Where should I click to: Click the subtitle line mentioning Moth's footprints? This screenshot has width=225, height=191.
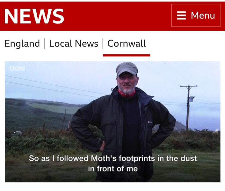click(x=113, y=158)
